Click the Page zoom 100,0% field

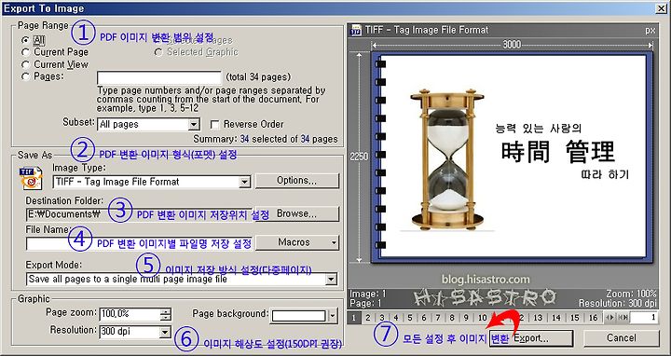click(x=130, y=314)
